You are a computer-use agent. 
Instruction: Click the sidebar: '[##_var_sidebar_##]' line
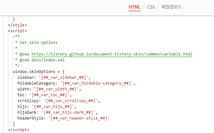click(x=54, y=78)
